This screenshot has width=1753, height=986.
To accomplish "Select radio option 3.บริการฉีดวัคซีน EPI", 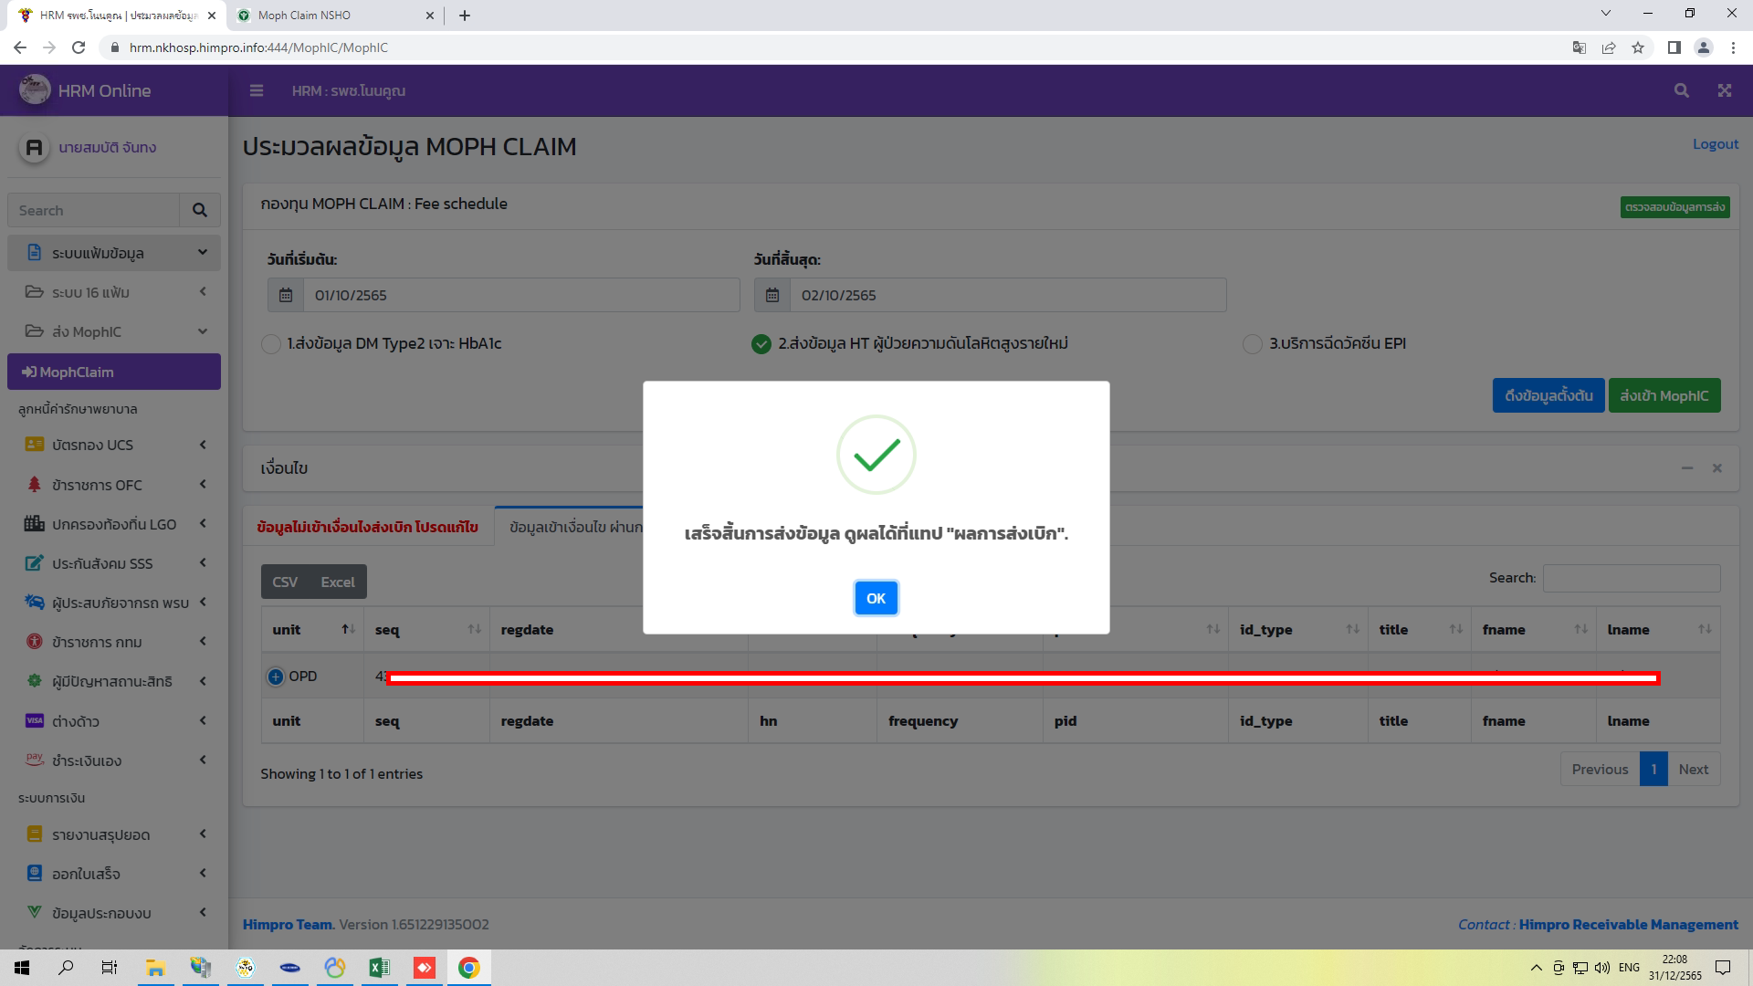I will (x=1252, y=344).
